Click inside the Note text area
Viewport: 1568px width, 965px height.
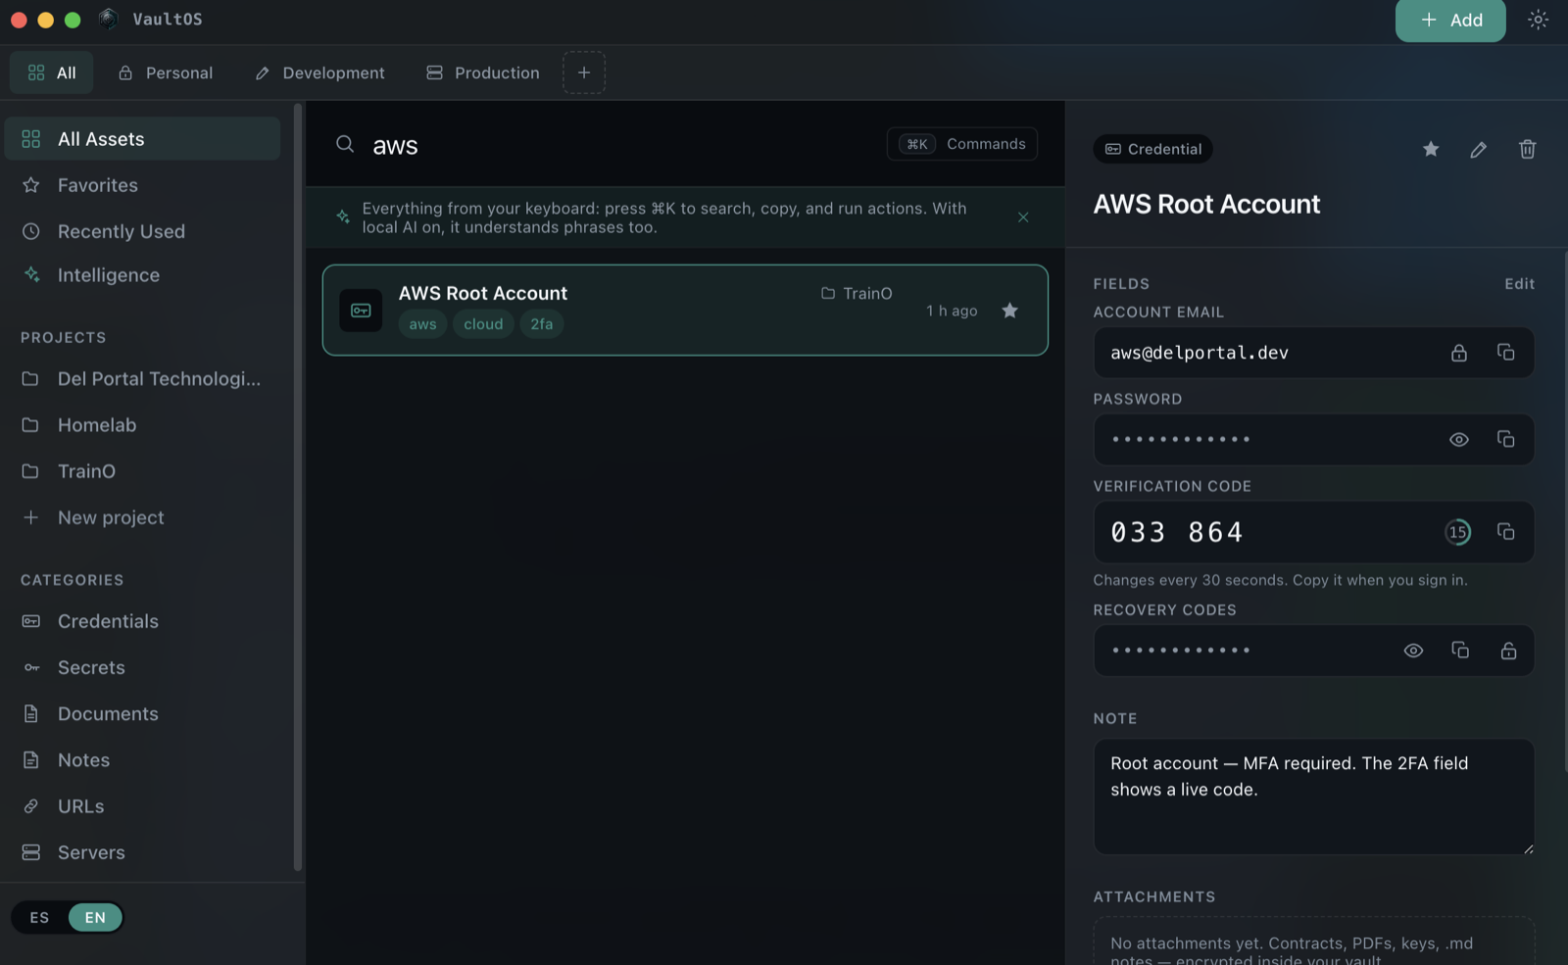(x=1314, y=796)
